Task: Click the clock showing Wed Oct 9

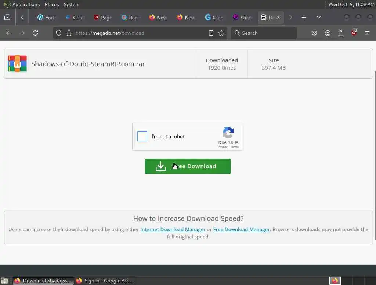Action: click(x=351, y=4)
